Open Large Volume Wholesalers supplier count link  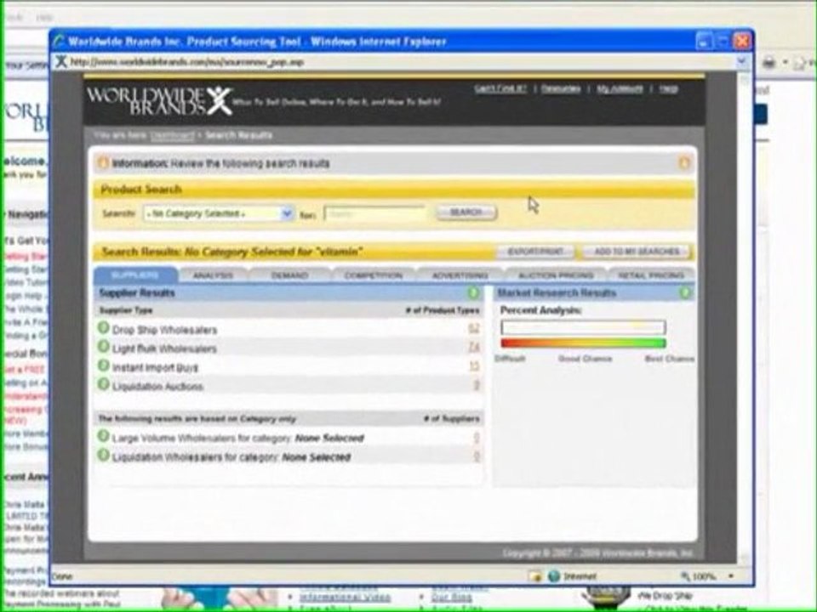pyautogui.click(x=477, y=437)
